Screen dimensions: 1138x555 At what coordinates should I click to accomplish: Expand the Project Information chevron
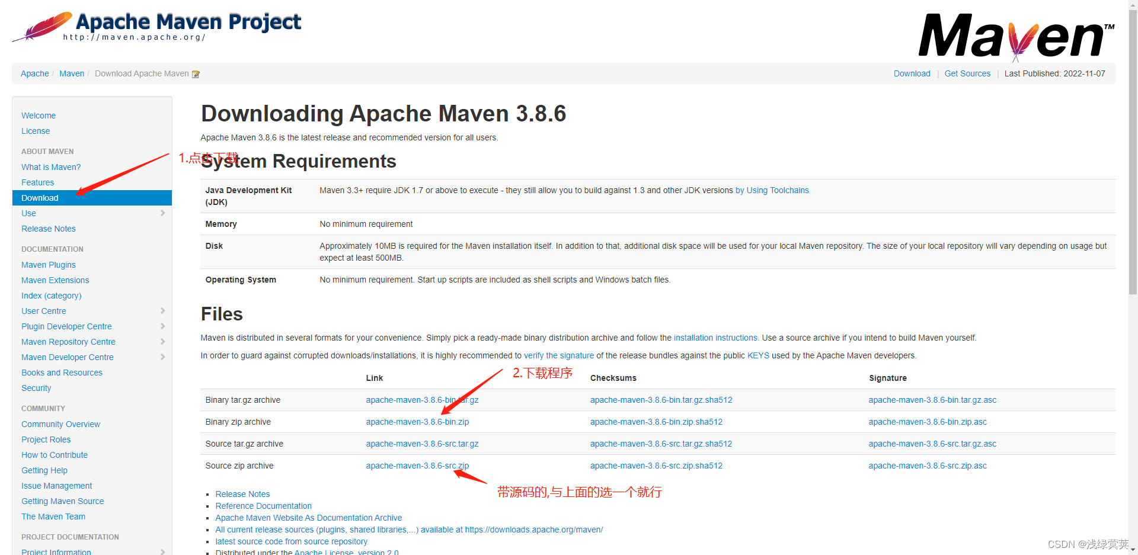[x=162, y=551]
